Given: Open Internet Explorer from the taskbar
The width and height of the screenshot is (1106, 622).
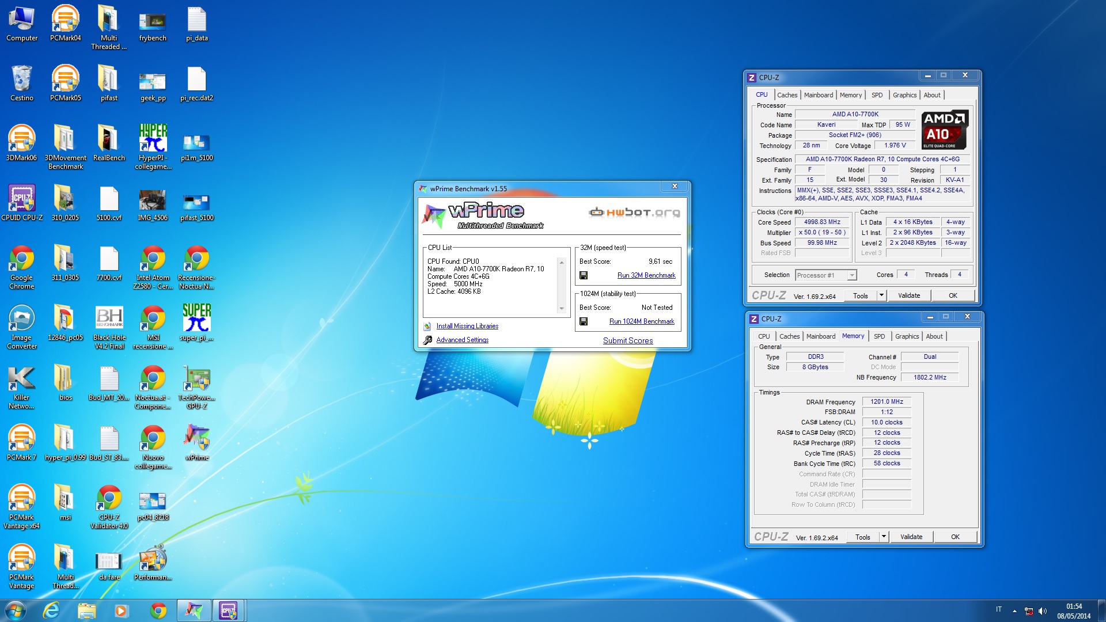Looking at the screenshot, I should [x=51, y=610].
